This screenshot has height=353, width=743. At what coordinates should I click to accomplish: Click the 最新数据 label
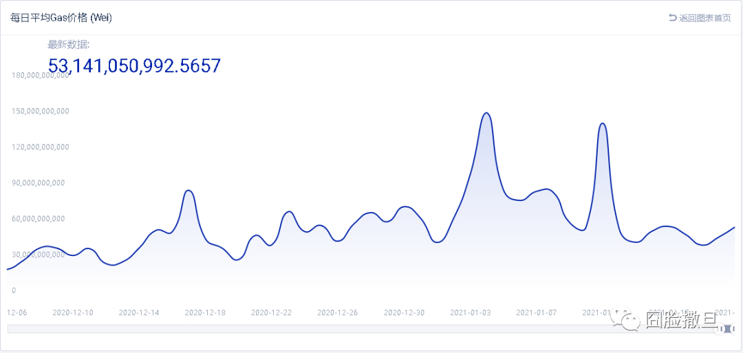[68, 45]
